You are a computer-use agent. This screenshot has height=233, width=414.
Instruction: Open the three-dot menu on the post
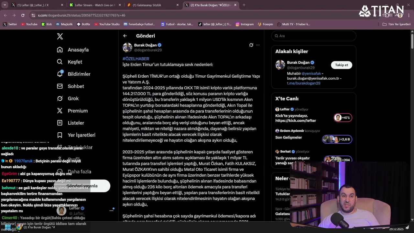coord(258,45)
